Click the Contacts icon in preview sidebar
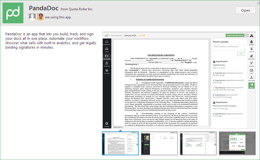This screenshot has width=260, height=160. pyautogui.click(x=107, y=71)
